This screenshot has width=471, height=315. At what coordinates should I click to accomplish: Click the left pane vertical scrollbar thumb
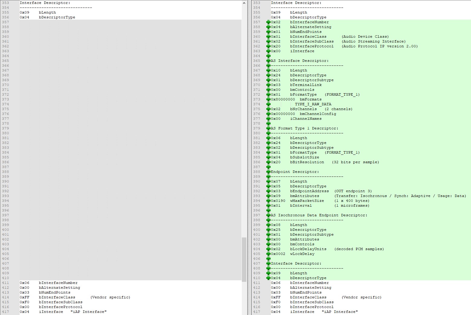point(244,259)
